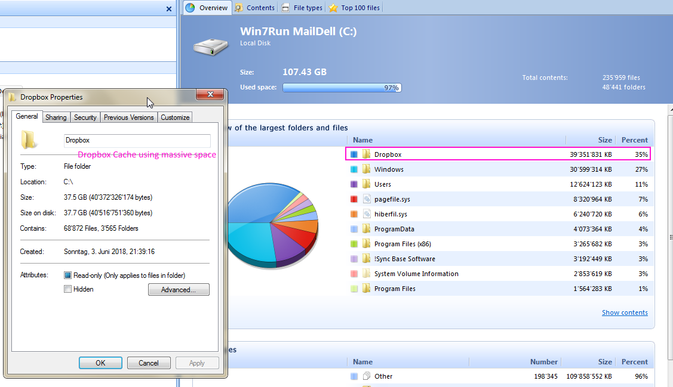Cancel the Dropbox Properties dialog
The height and width of the screenshot is (387, 673).
point(149,363)
